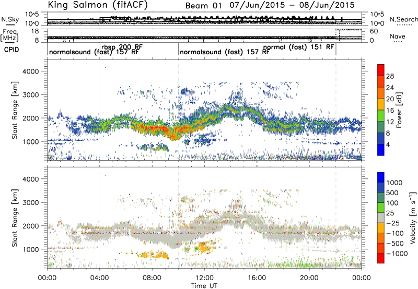Click 'Slant Range [km]' label of power panel

[x=15, y=110]
